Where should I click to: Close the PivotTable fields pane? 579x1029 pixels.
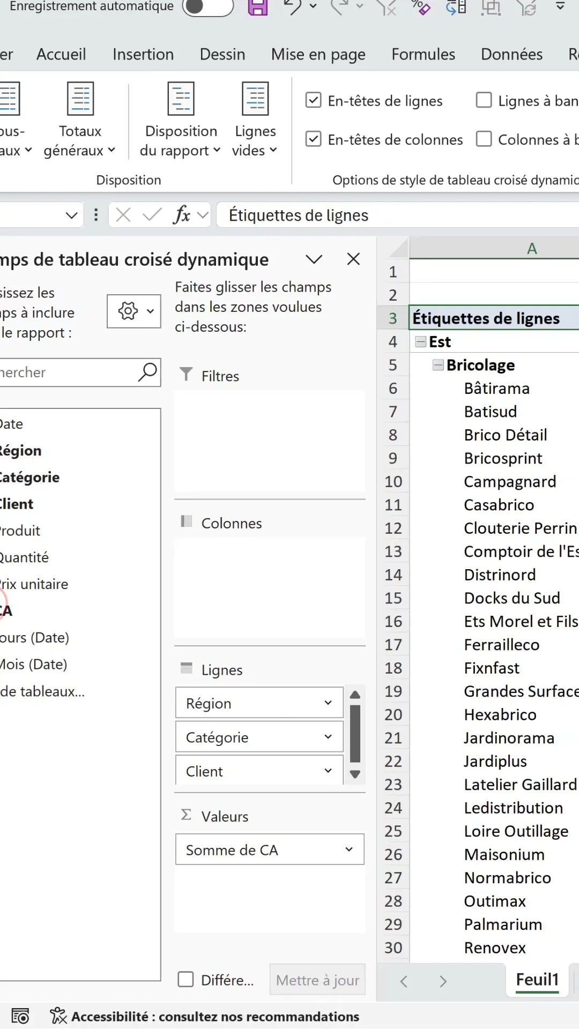tap(353, 259)
